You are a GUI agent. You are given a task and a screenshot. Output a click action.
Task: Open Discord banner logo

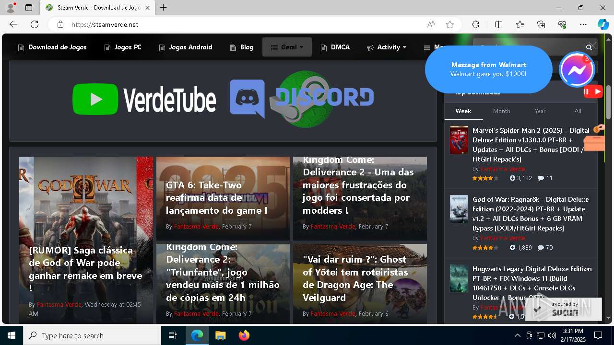coord(302,99)
